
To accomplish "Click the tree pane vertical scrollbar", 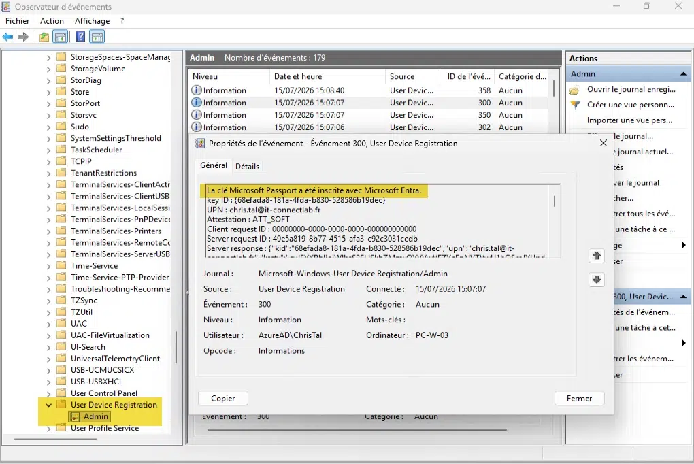I will [176, 348].
